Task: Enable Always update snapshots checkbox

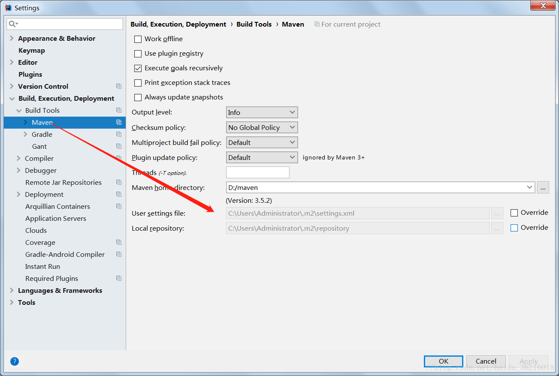Action: point(138,97)
